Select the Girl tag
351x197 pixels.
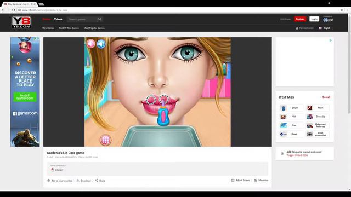291,117
